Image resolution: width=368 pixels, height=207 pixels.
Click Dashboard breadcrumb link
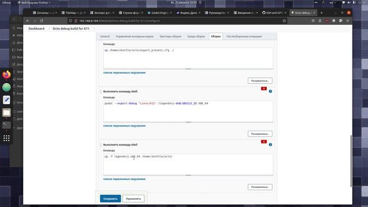(x=36, y=29)
